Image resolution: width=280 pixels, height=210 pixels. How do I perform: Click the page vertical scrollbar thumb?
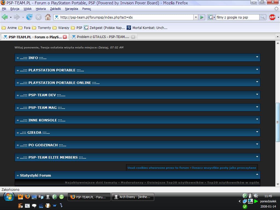pos(278,122)
